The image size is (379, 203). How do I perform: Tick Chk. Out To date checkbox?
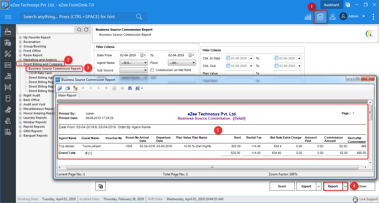[x=277, y=66]
